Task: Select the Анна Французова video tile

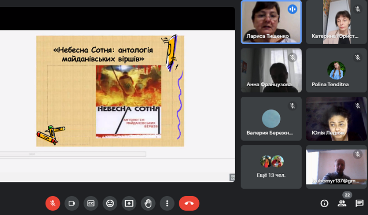Action: click(271, 70)
